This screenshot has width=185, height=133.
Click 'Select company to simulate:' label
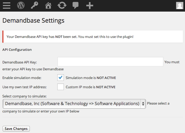point(25,96)
